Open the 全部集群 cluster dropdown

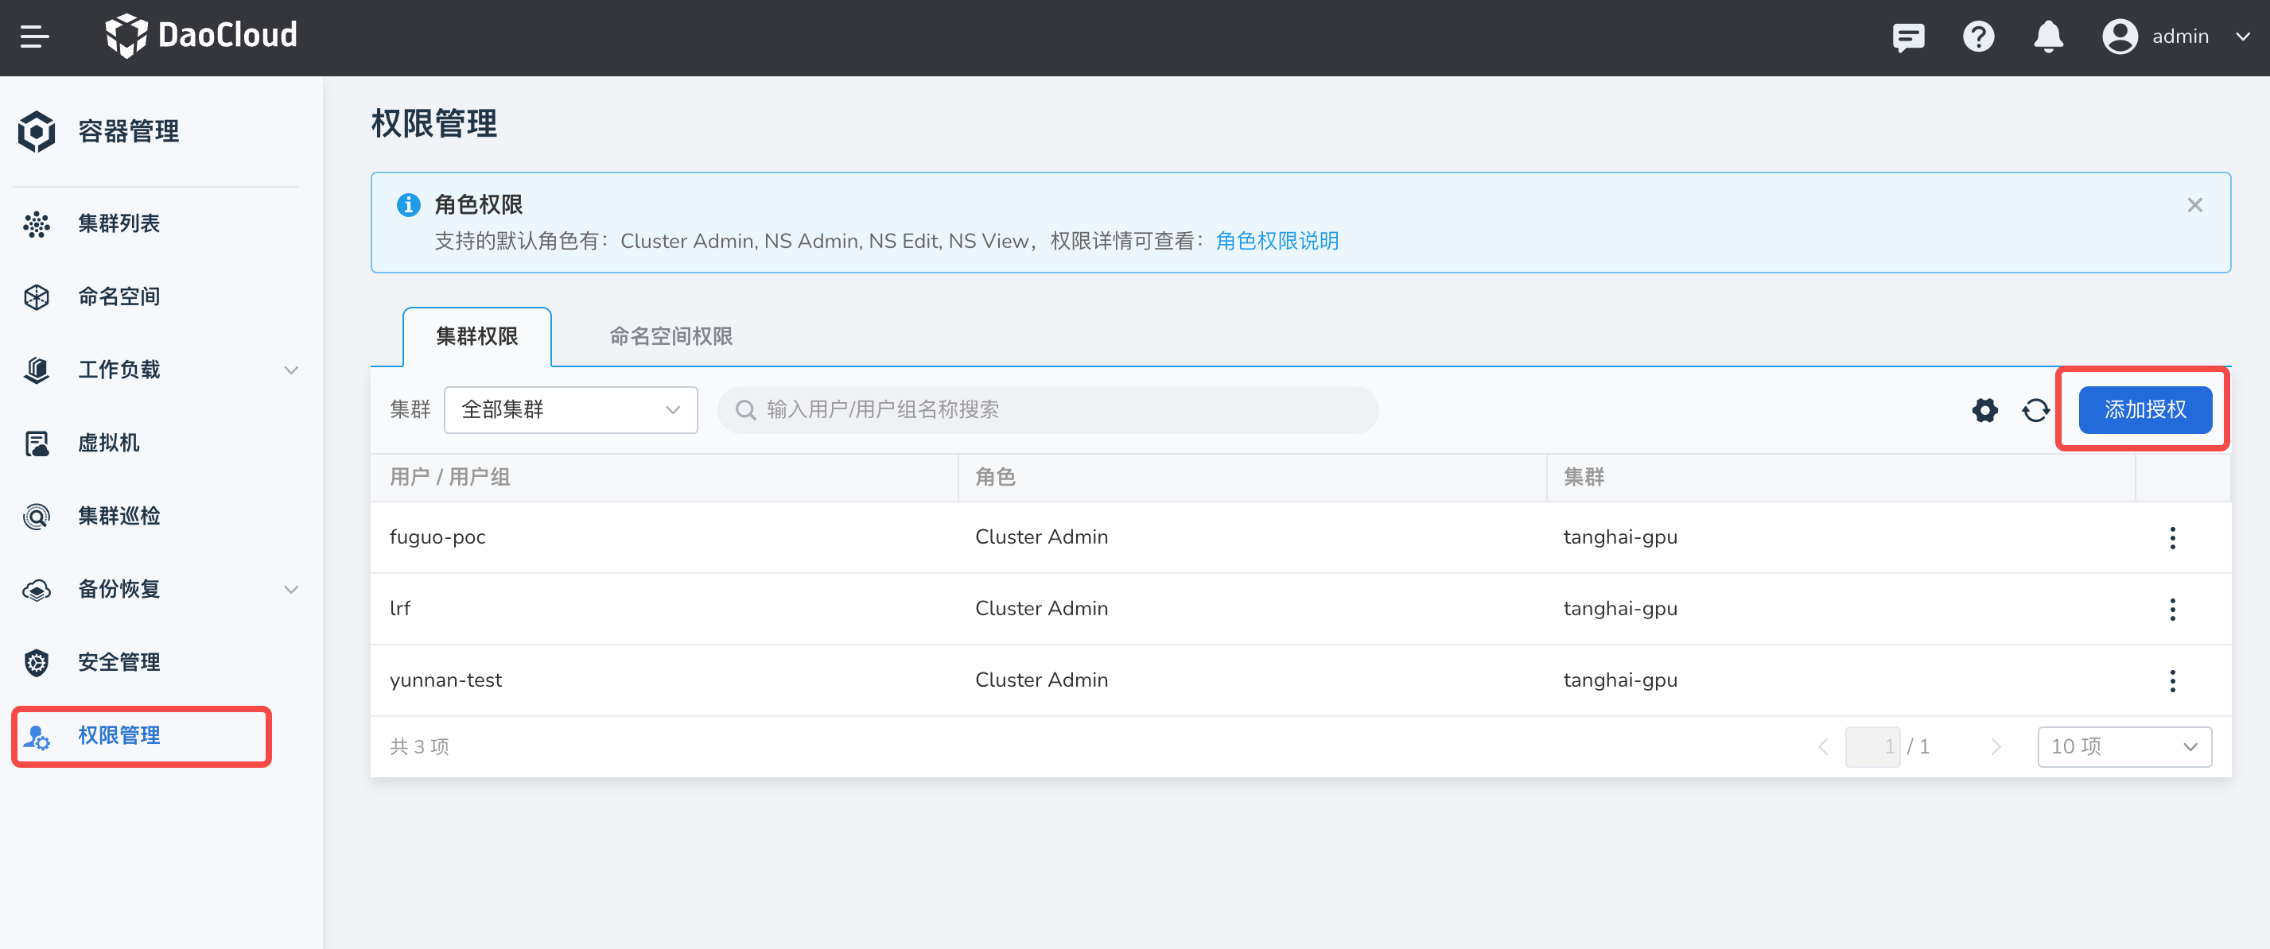(x=570, y=410)
